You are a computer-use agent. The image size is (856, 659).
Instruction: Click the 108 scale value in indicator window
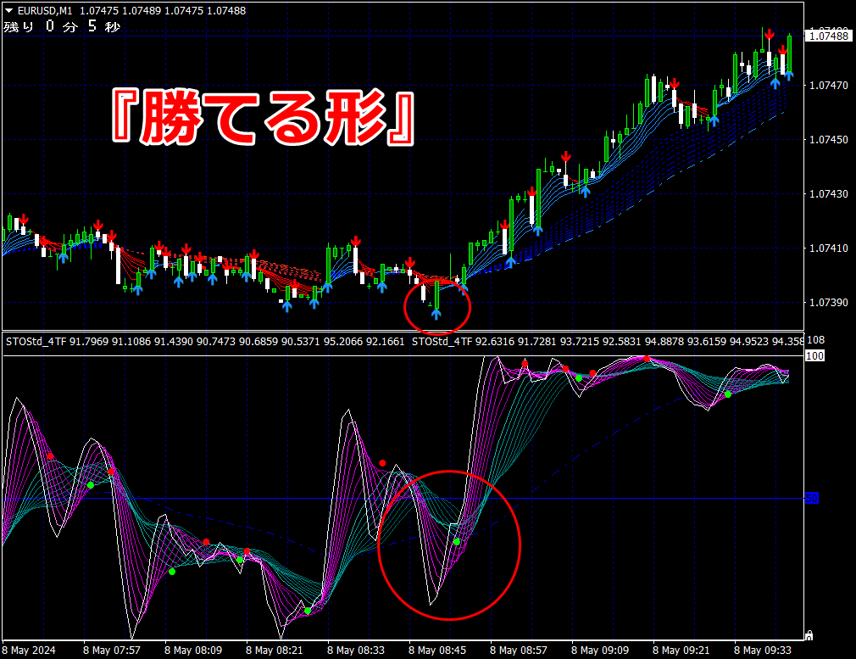tap(815, 340)
